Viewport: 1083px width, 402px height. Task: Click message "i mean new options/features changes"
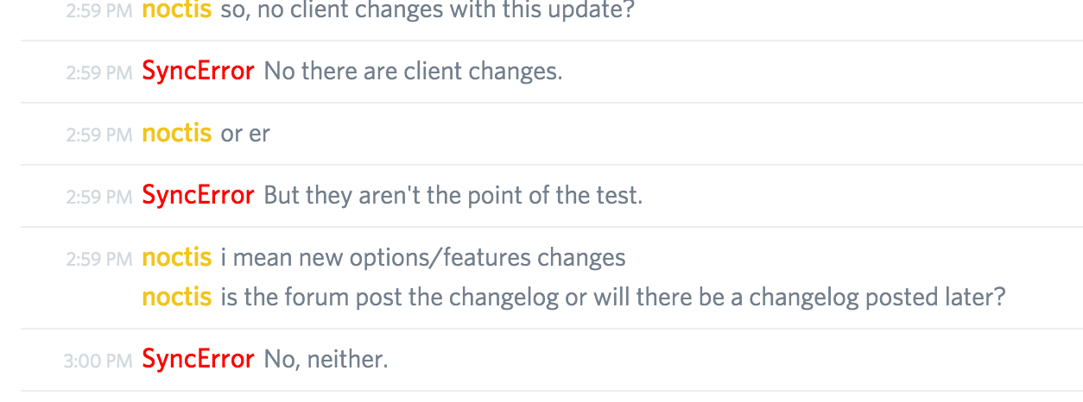423,257
